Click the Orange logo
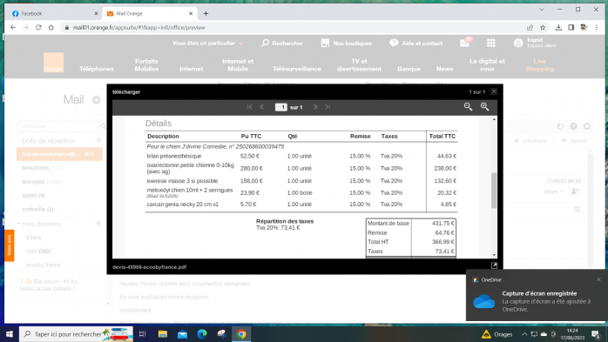Image resolution: width=608 pixels, height=342 pixels. [53, 63]
